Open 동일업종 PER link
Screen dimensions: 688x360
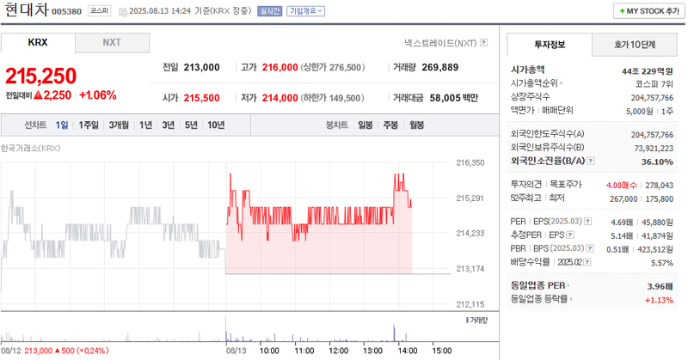(x=540, y=285)
